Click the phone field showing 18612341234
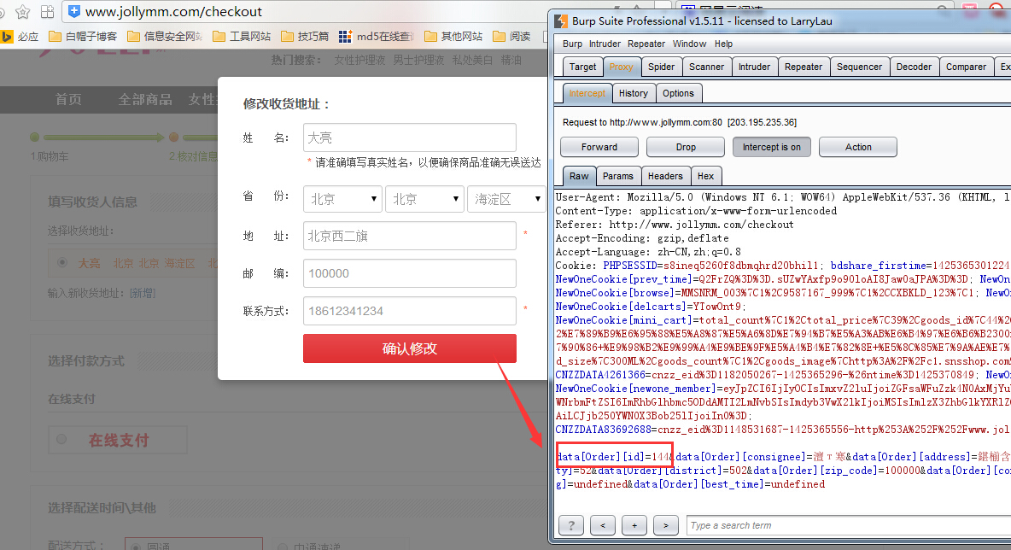The height and width of the screenshot is (550, 1011). pos(409,311)
